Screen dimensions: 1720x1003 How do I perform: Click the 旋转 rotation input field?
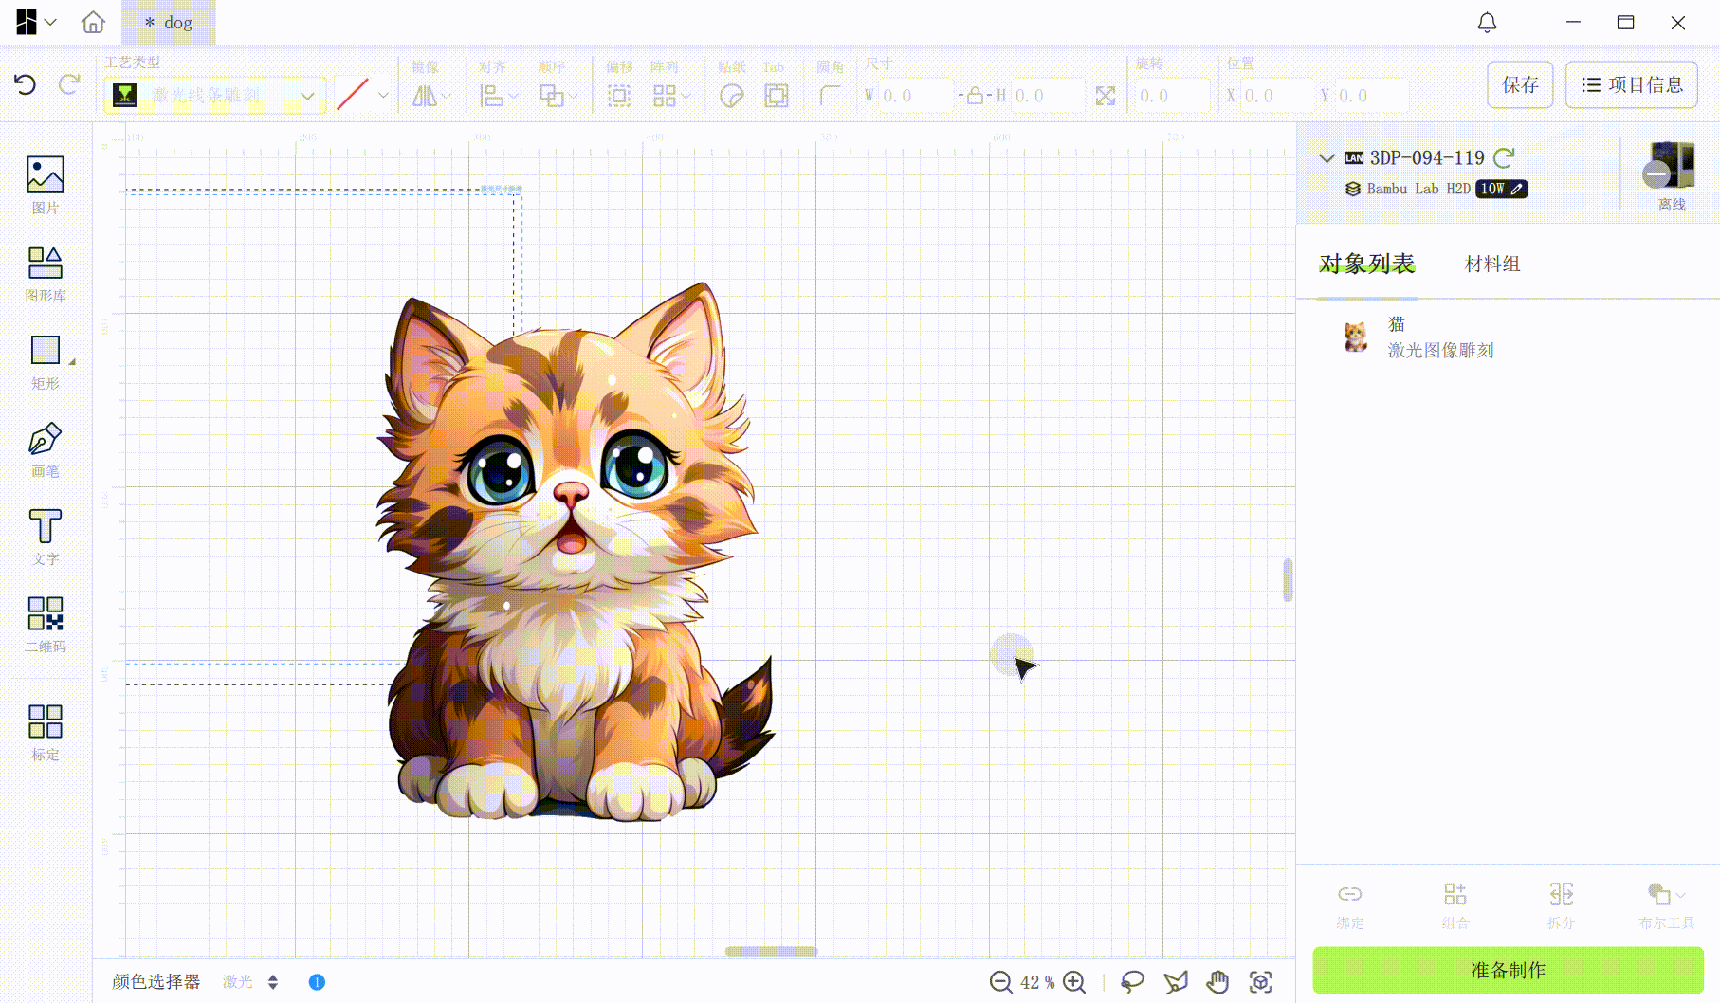[x=1173, y=96]
